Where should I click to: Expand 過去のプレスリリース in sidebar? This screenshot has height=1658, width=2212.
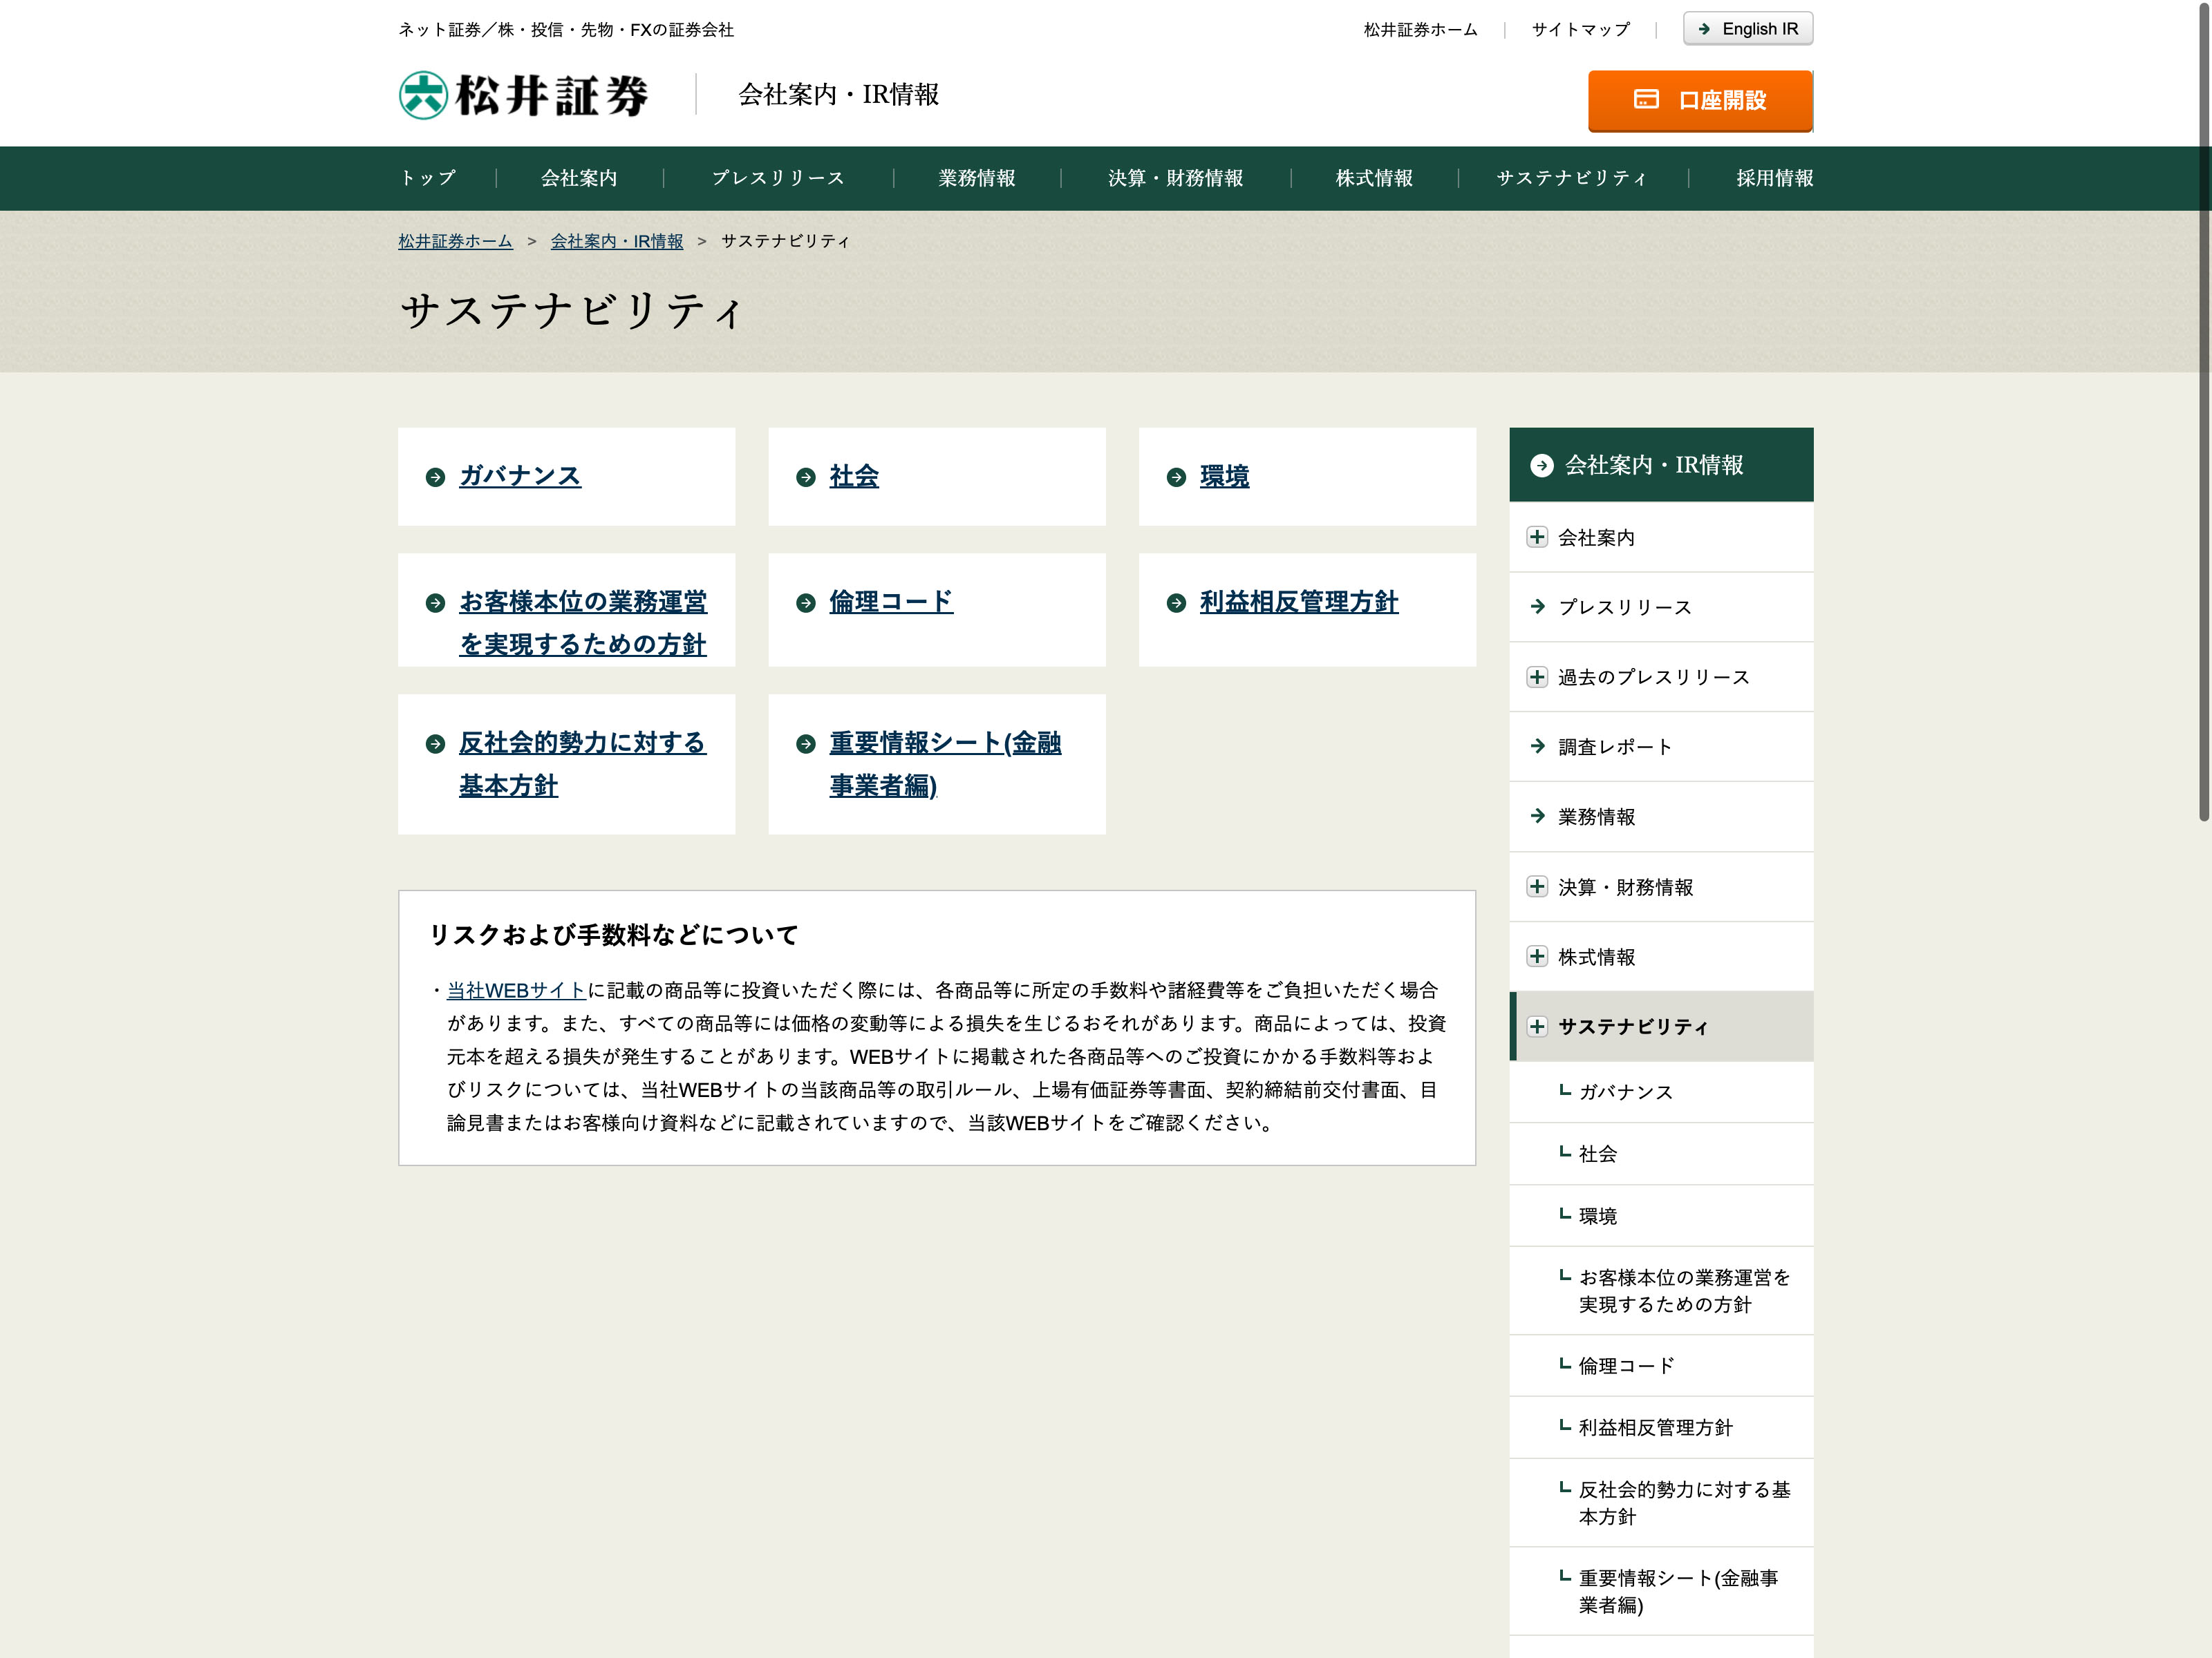point(1537,678)
